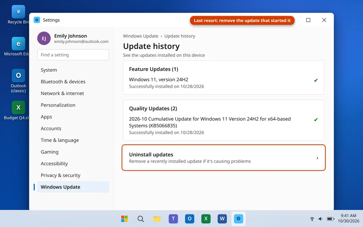Click the Update history breadcrumb

point(180,36)
